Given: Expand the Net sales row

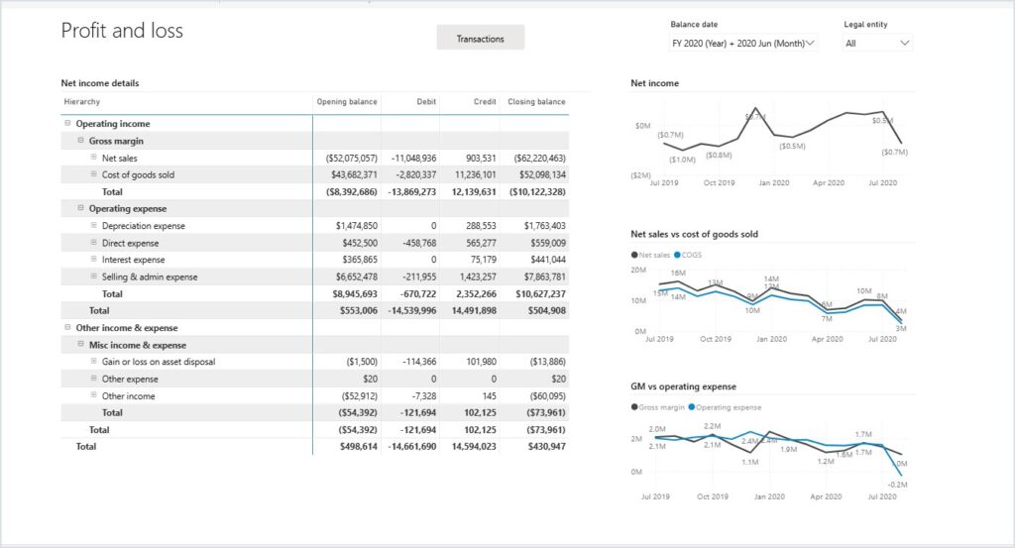Looking at the screenshot, I should coord(94,158).
